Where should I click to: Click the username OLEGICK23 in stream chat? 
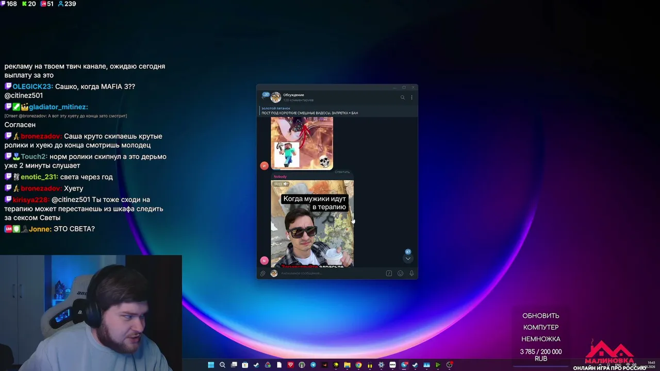(32, 87)
